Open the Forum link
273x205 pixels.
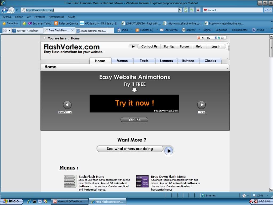184,46
